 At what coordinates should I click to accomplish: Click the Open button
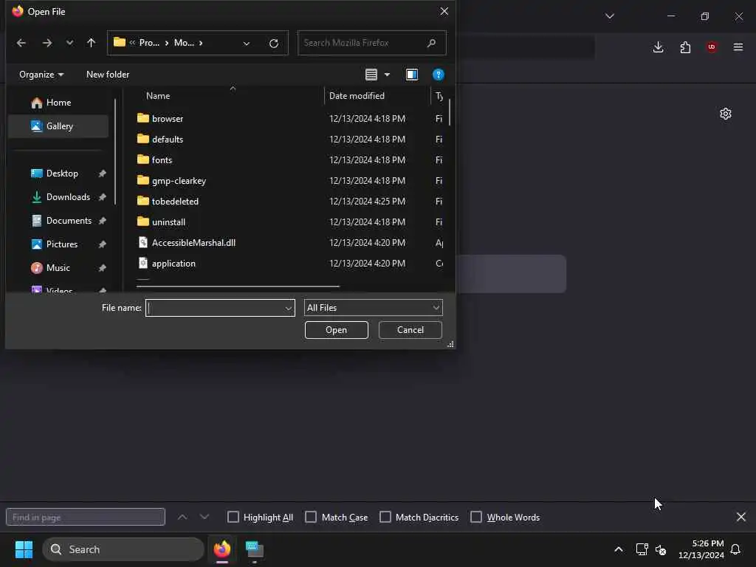click(336, 330)
